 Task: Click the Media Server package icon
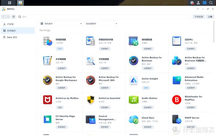pos(134,41)
